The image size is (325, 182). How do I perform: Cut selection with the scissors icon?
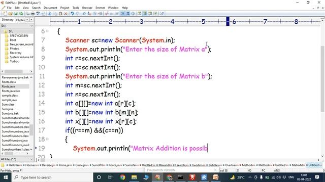point(50,14)
